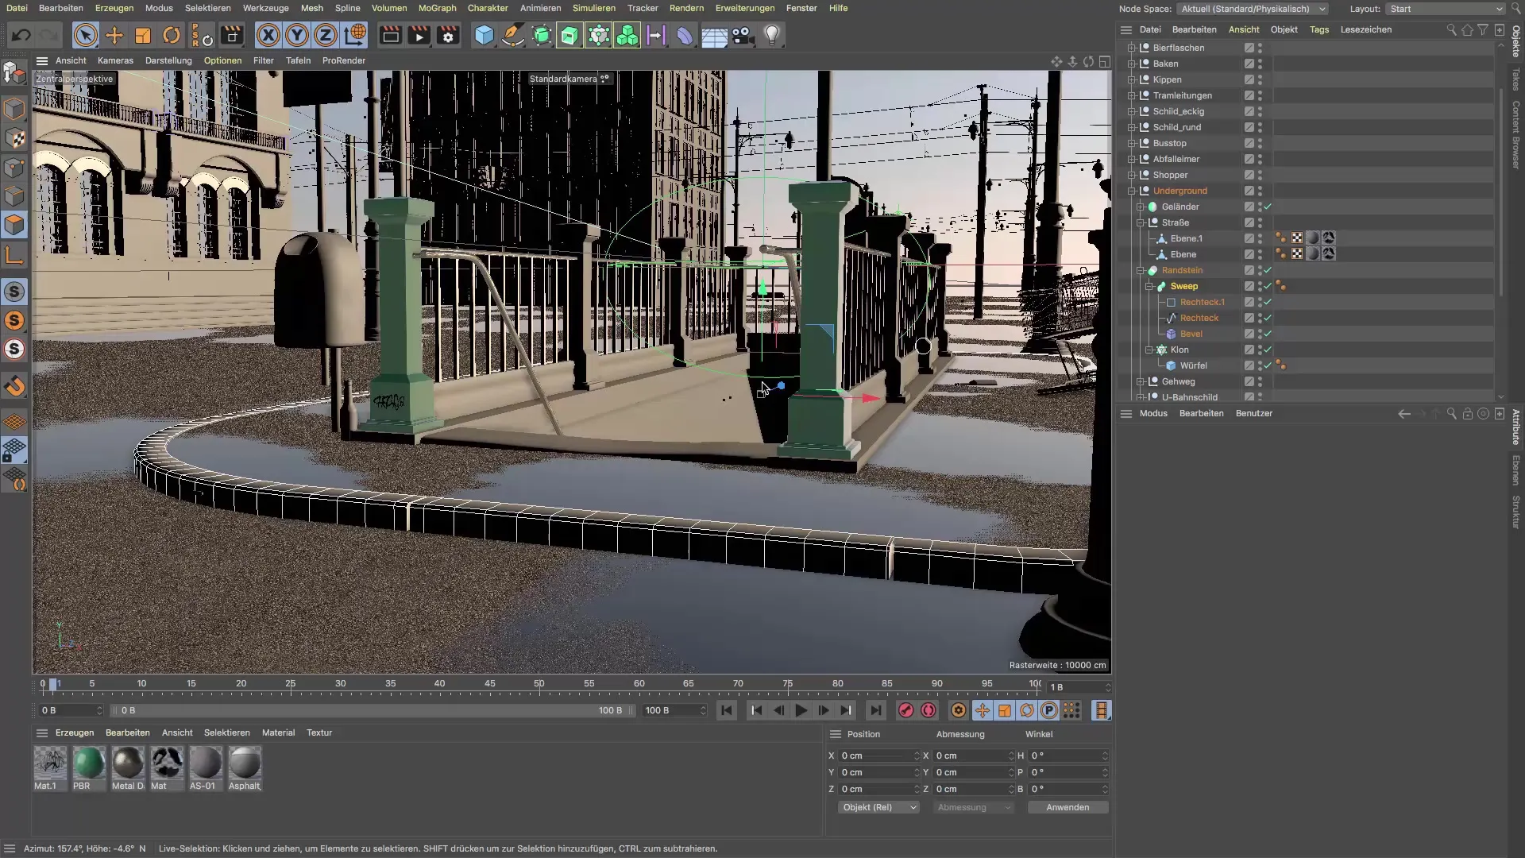Image resolution: width=1525 pixels, height=858 pixels.
Task: Collapse the Klon object
Action: [1149, 350]
